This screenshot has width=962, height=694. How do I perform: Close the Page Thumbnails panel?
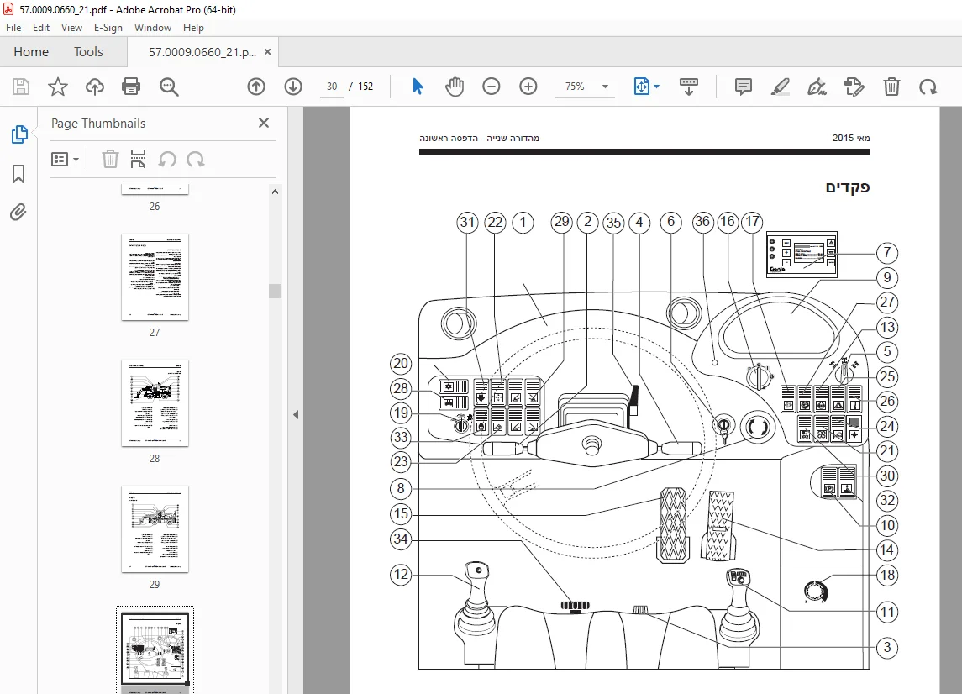coord(264,123)
